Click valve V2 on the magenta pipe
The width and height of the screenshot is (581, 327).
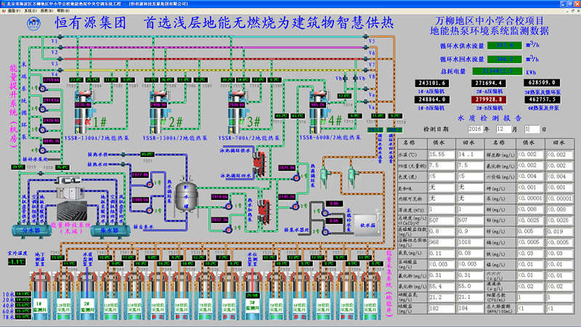pyautogui.click(x=60, y=47)
